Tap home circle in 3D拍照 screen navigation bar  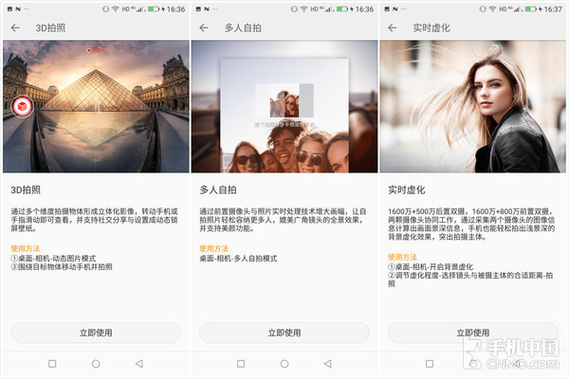coord(96,364)
